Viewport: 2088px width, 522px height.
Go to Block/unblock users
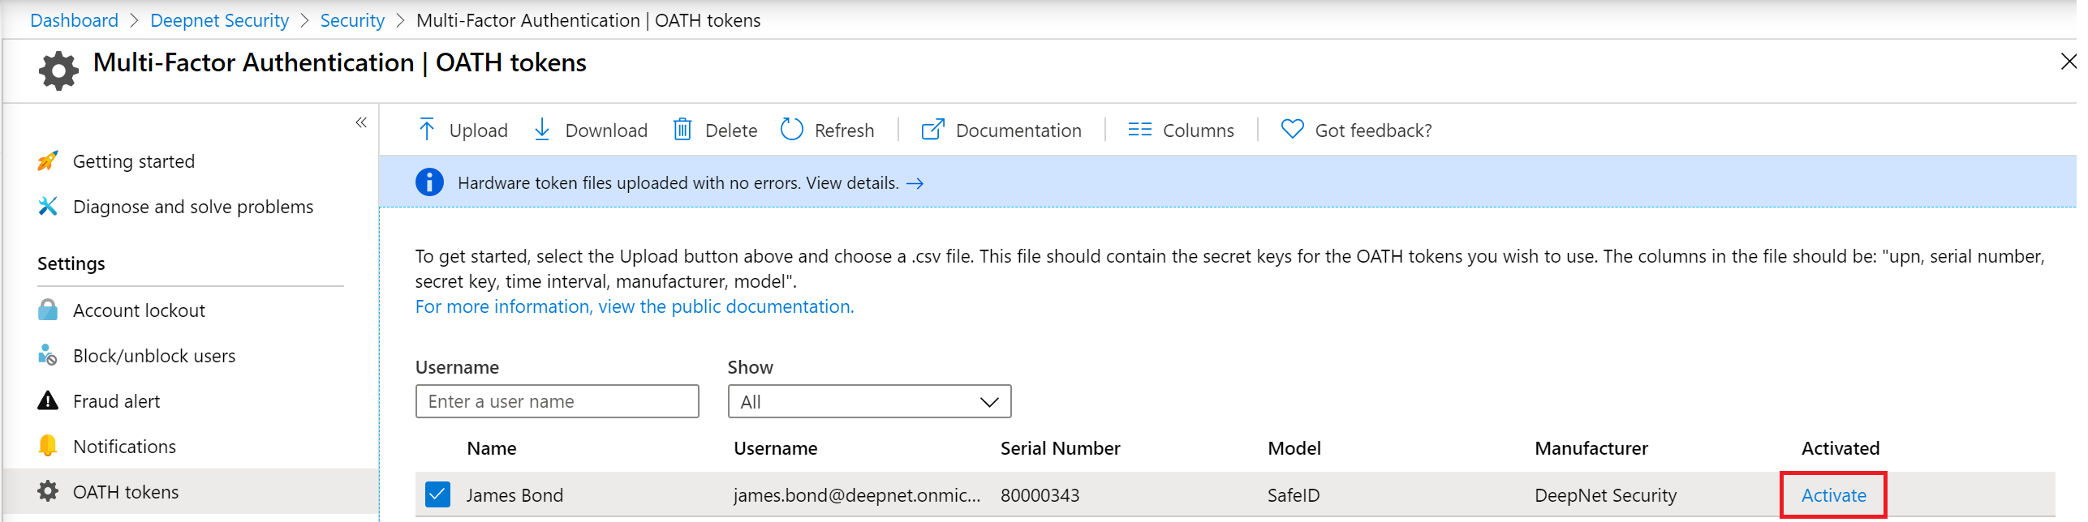pyautogui.click(x=154, y=356)
